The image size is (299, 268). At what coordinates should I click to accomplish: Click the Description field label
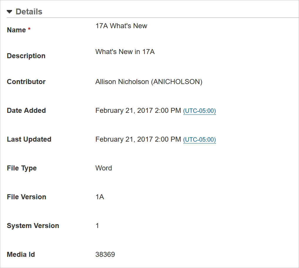(26, 56)
